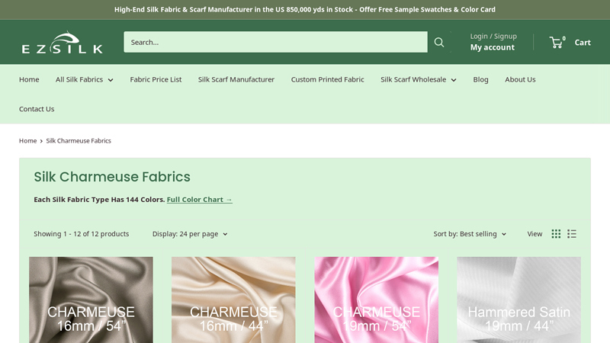
Task: Open Hammered Satin 19mm / 44" thumbnail
Action: click(519, 300)
